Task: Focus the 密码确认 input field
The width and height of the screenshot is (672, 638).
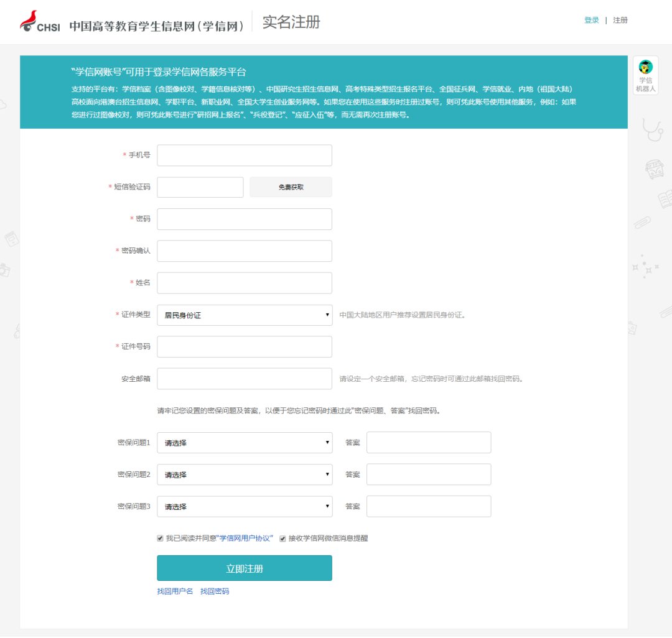Action: point(245,251)
